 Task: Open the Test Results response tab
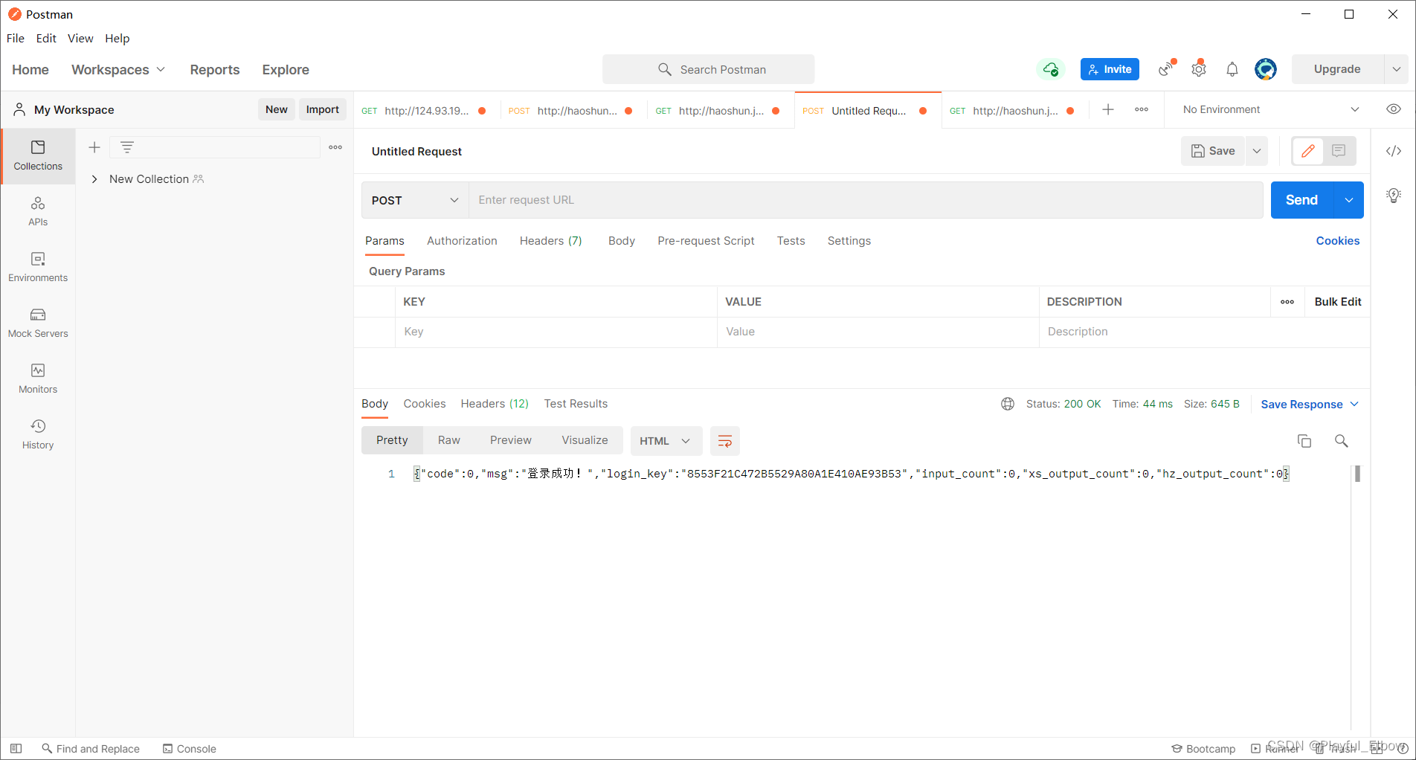click(x=576, y=404)
